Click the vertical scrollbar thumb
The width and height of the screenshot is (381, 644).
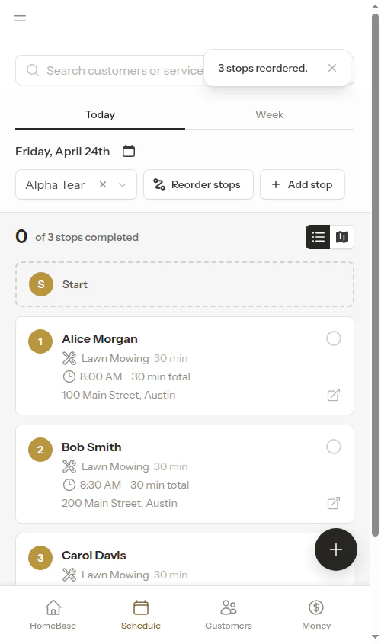(375, 274)
